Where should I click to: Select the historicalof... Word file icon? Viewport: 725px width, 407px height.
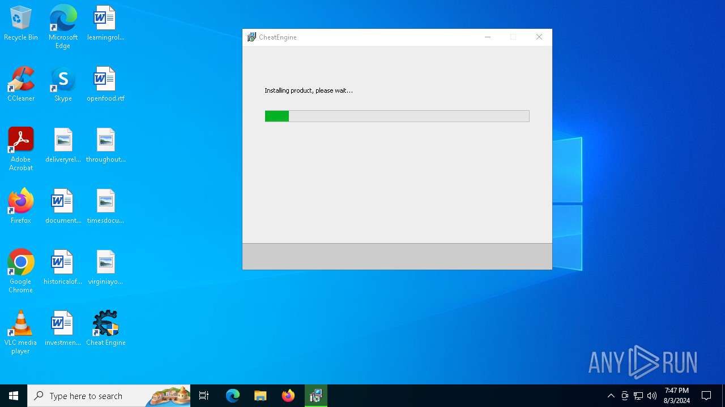63,267
